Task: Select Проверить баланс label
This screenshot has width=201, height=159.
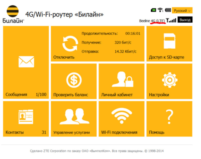Action: coord(71,95)
